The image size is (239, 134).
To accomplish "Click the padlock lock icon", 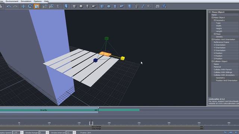I will [136, 6].
